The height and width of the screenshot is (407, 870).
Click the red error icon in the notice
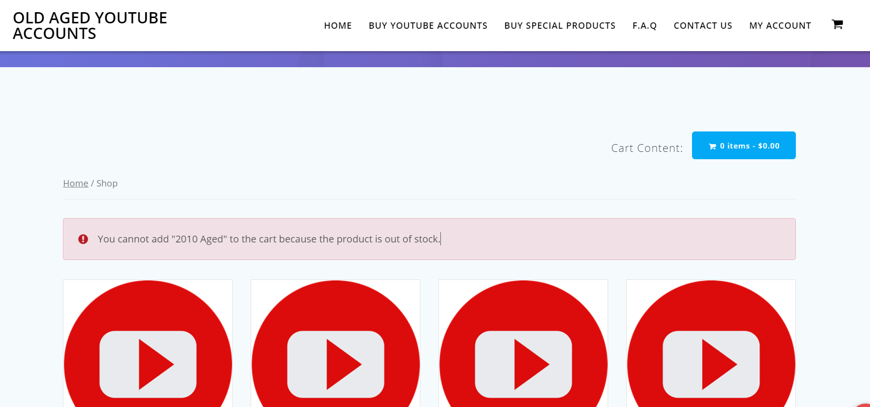click(x=83, y=239)
